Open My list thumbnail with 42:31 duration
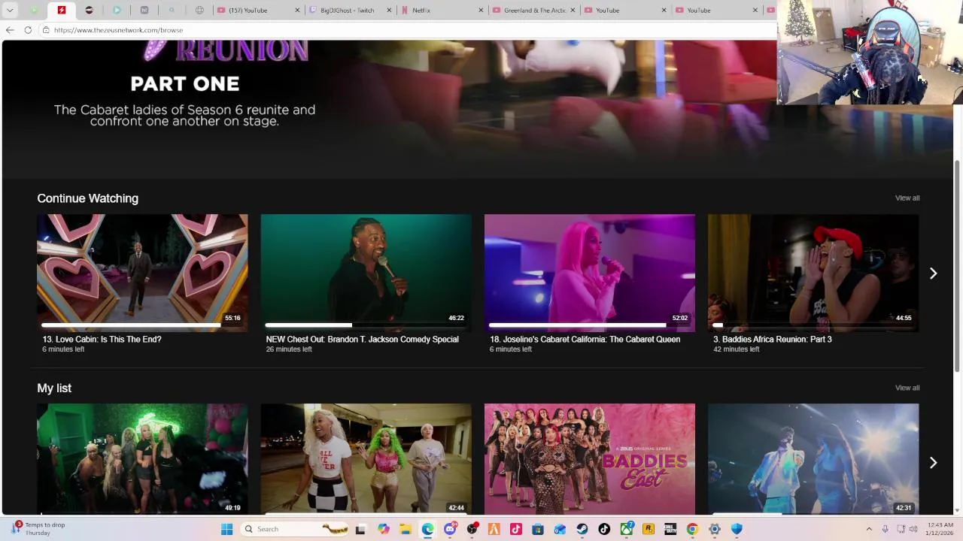The height and width of the screenshot is (541, 963). (x=813, y=459)
